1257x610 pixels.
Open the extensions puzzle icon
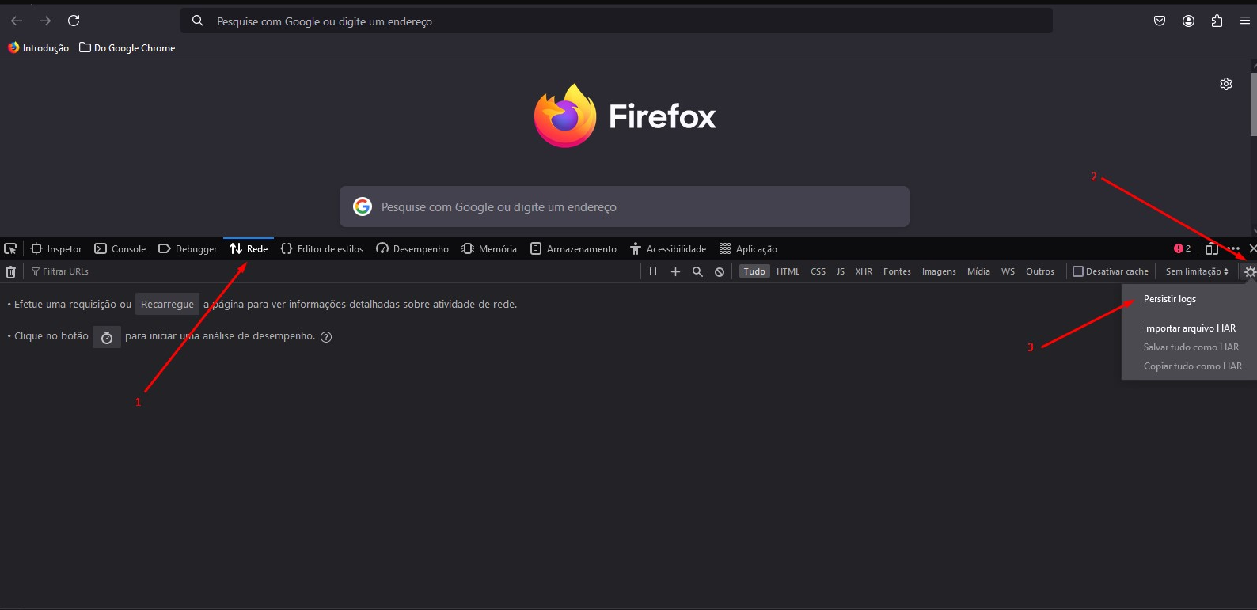tap(1217, 21)
